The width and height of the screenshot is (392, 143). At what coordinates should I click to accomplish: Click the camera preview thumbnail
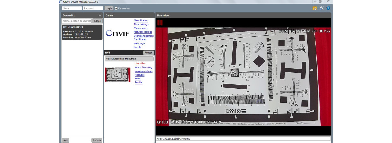(x=117, y=75)
